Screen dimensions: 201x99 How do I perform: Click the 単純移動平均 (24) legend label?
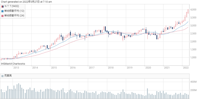click(14, 15)
